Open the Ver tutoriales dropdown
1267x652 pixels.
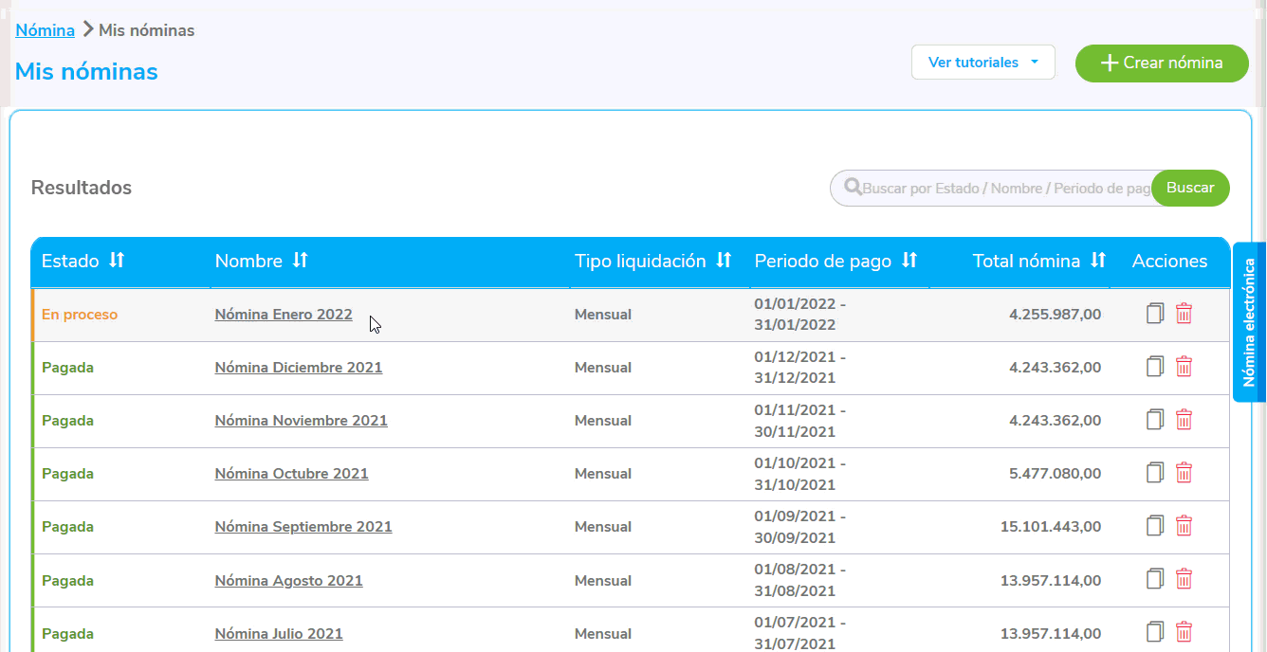[x=982, y=63]
